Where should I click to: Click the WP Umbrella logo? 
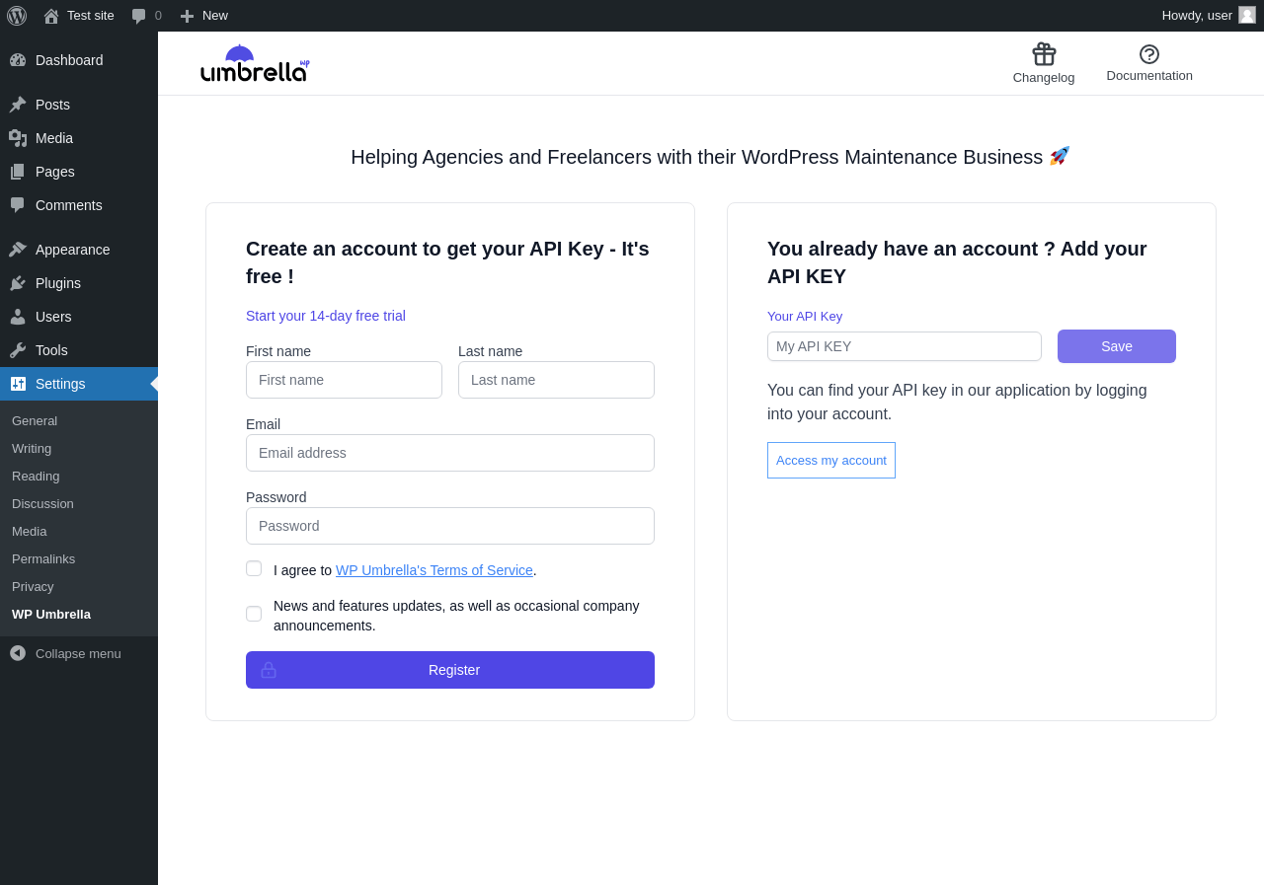coord(255,63)
